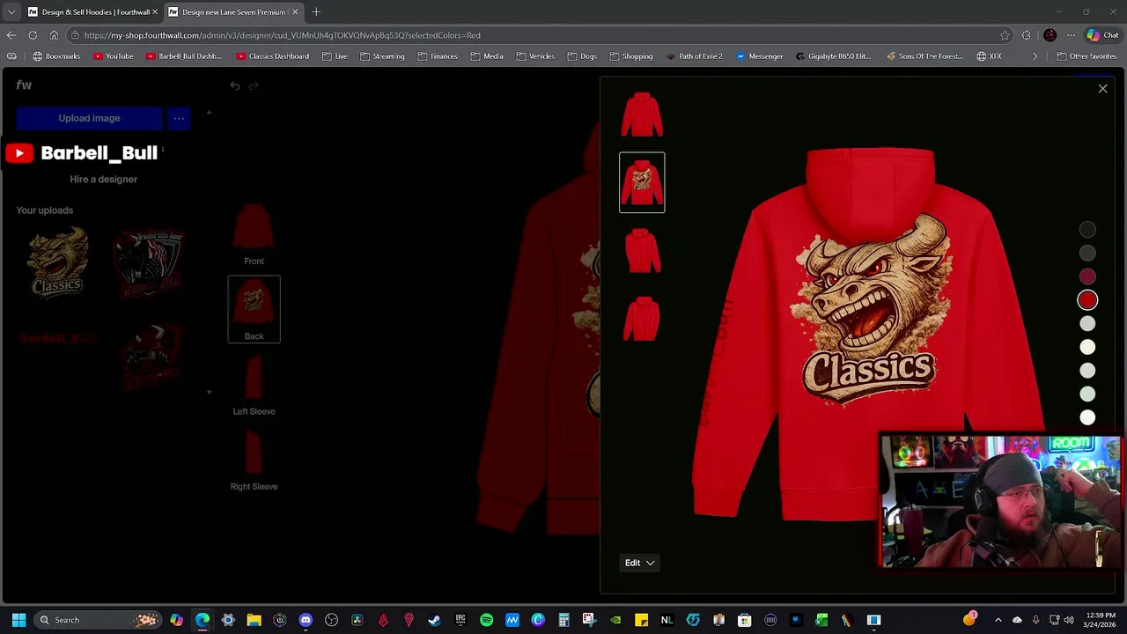Open File Explorer from taskbar

coord(254,620)
